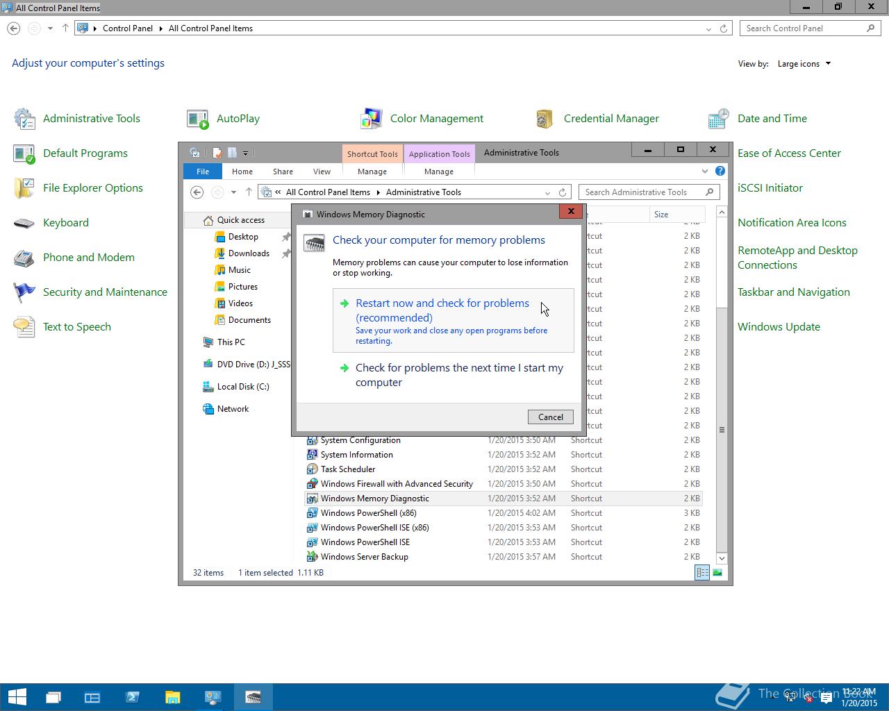Image resolution: width=889 pixels, height=711 pixels.
Task: Click the System Configuration shortcut icon
Action: pos(313,440)
